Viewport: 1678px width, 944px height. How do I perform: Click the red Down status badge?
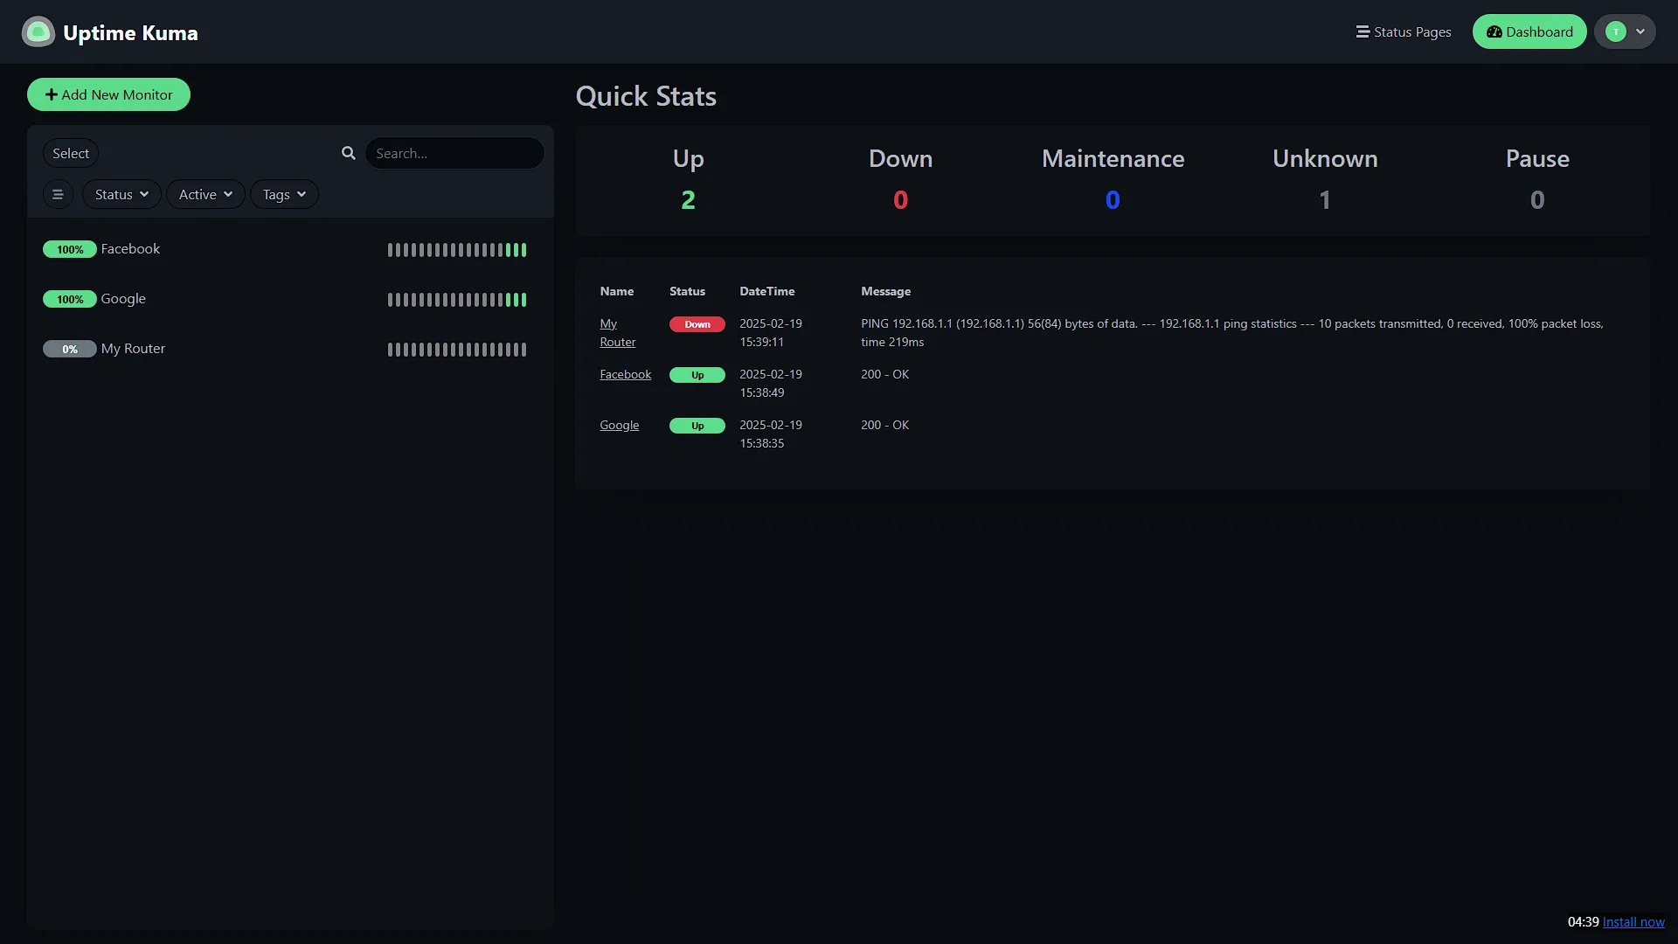click(x=697, y=324)
